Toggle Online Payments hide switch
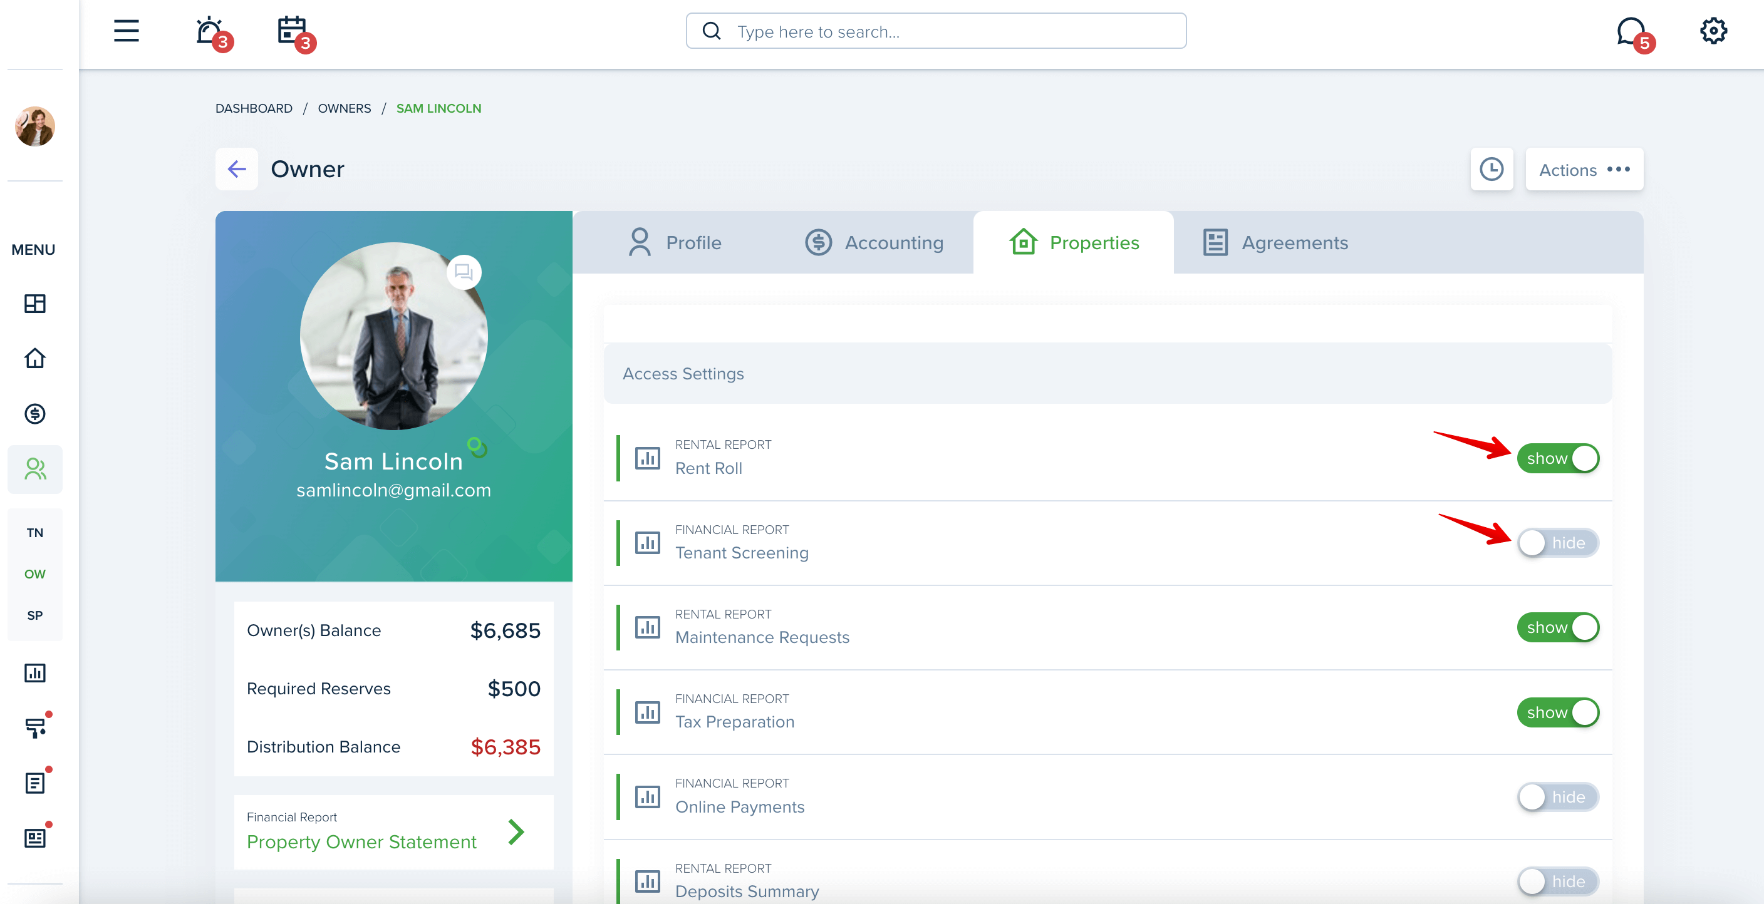This screenshot has width=1764, height=904. [1557, 796]
